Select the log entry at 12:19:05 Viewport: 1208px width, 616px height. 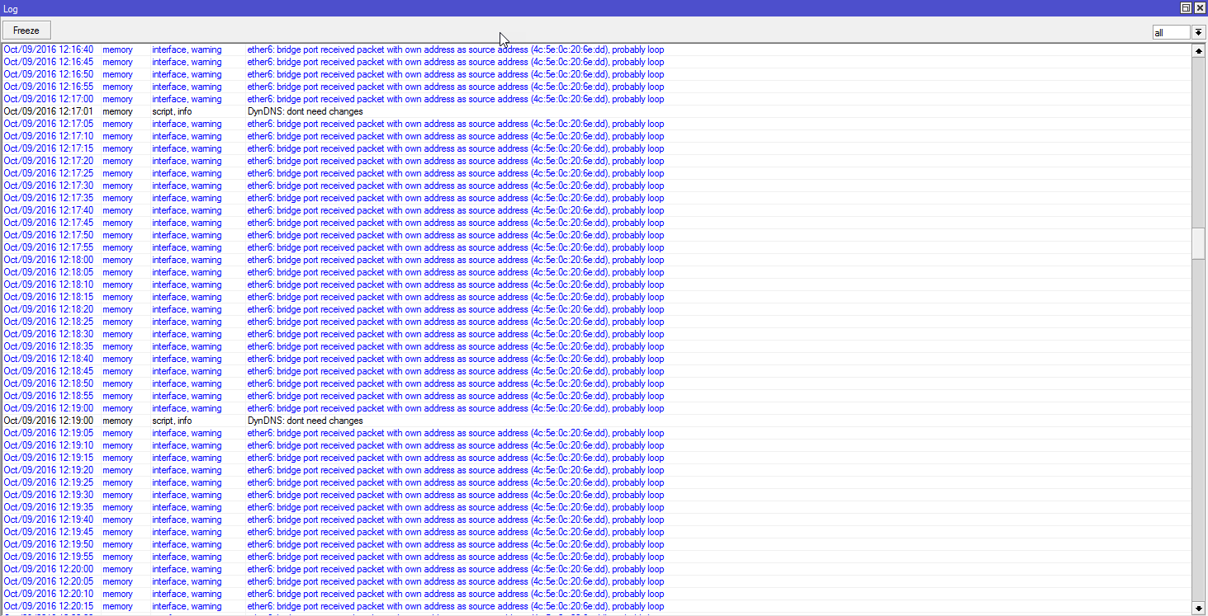[597, 433]
